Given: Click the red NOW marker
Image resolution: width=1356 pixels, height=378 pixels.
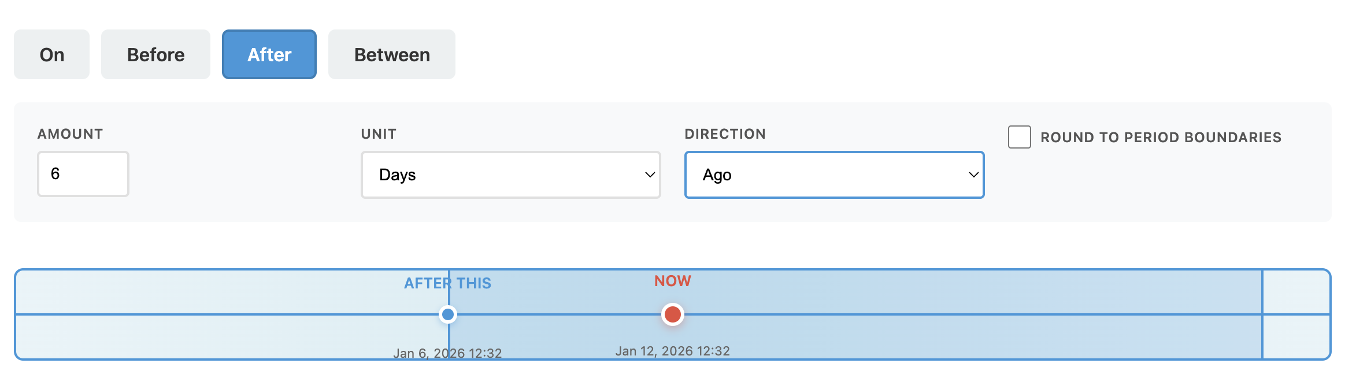Looking at the screenshot, I should [x=672, y=315].
